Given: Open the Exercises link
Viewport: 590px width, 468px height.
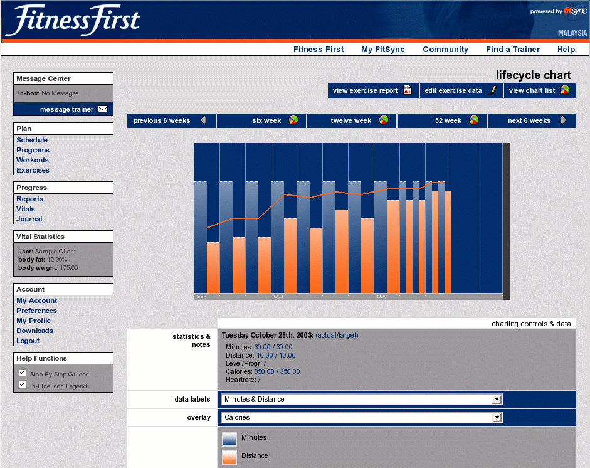Looking at the screenshot, I should pos(33,170).
